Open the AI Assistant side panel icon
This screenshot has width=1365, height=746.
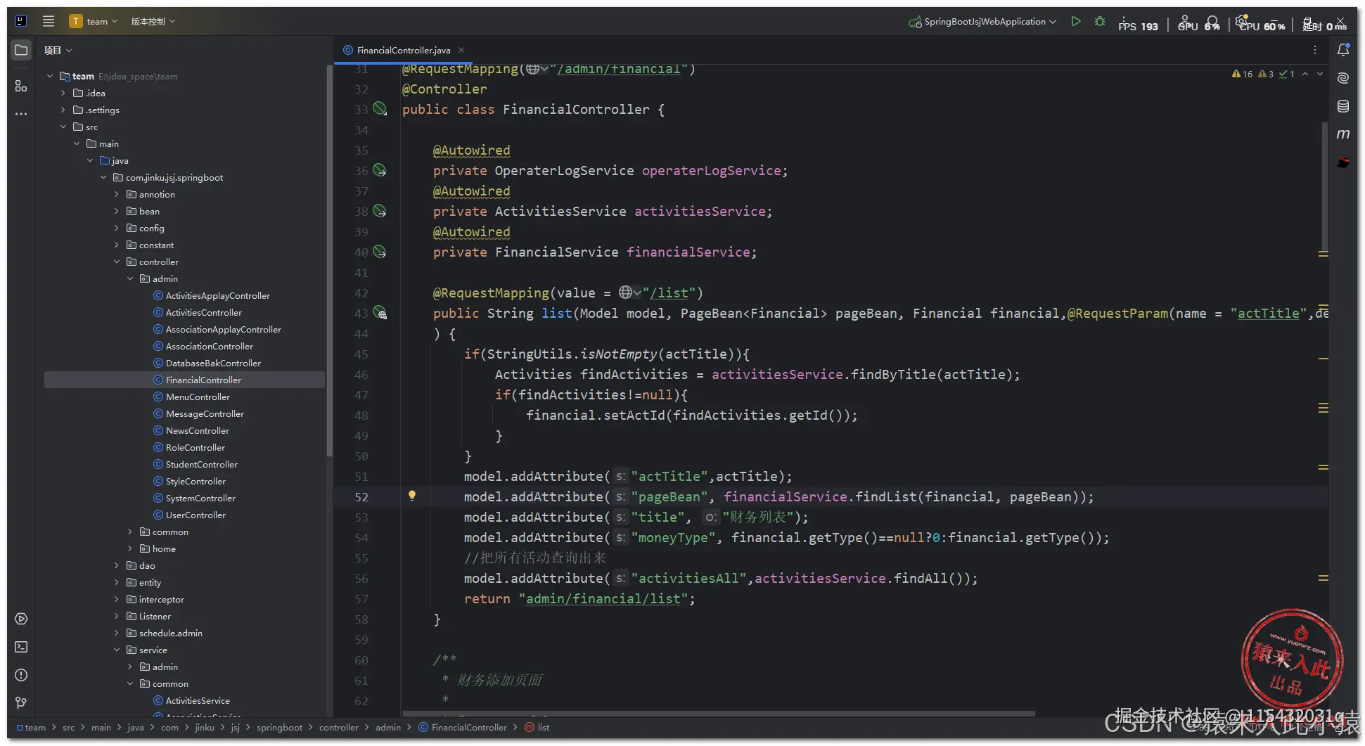[1343, 77]
